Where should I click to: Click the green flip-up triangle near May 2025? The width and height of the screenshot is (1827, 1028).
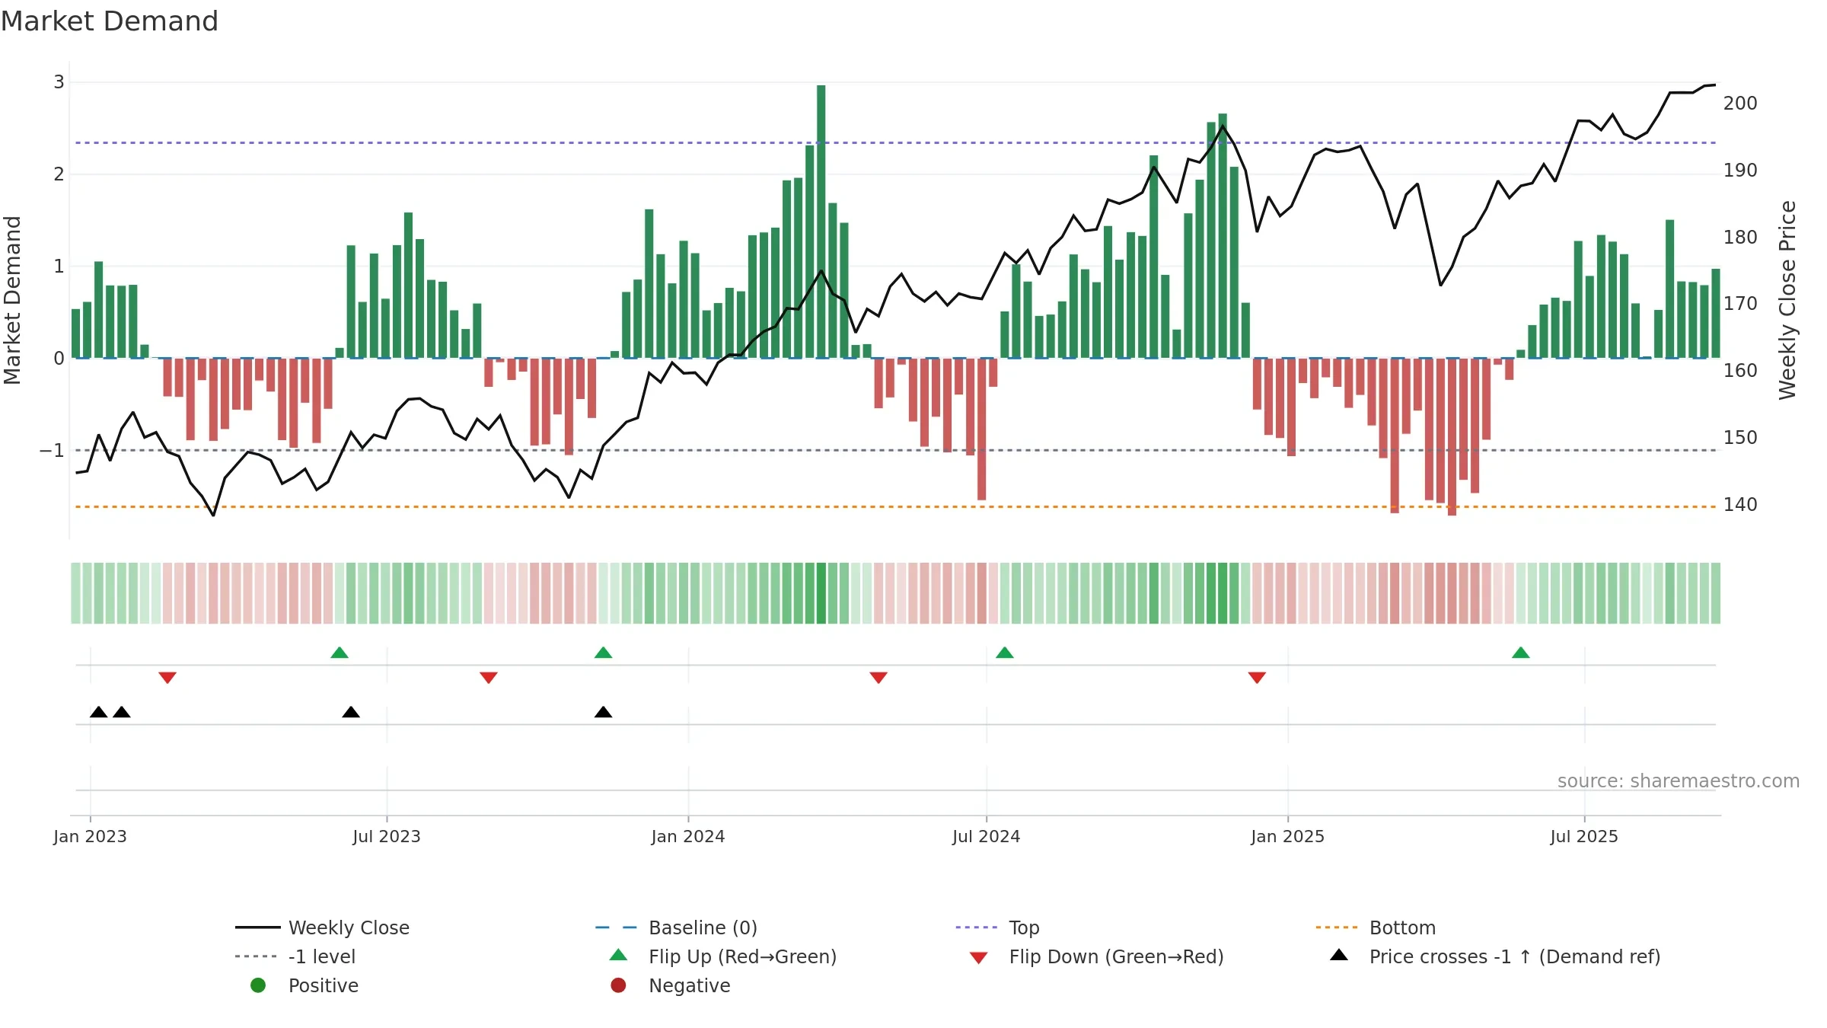pyautogui.click(x=1521, y=653)
